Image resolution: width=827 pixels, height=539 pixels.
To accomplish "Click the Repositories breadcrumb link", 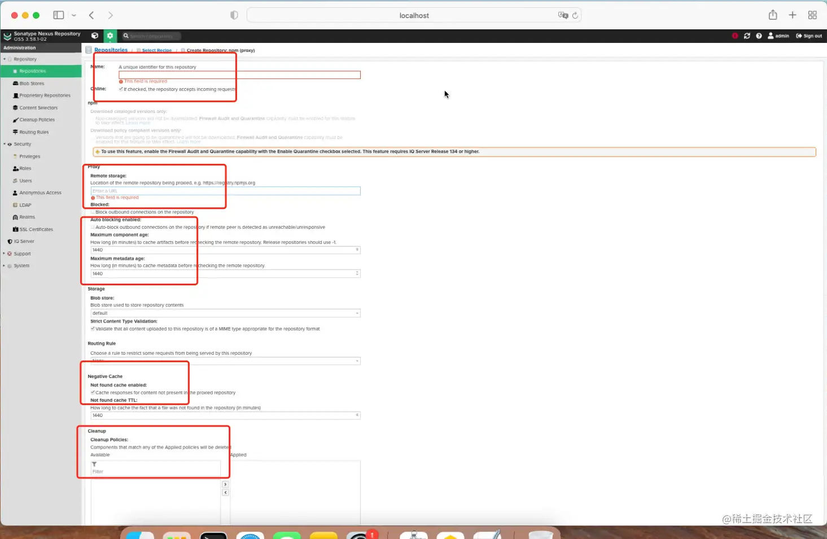I will pyautogui.click(x=111, y=50).
